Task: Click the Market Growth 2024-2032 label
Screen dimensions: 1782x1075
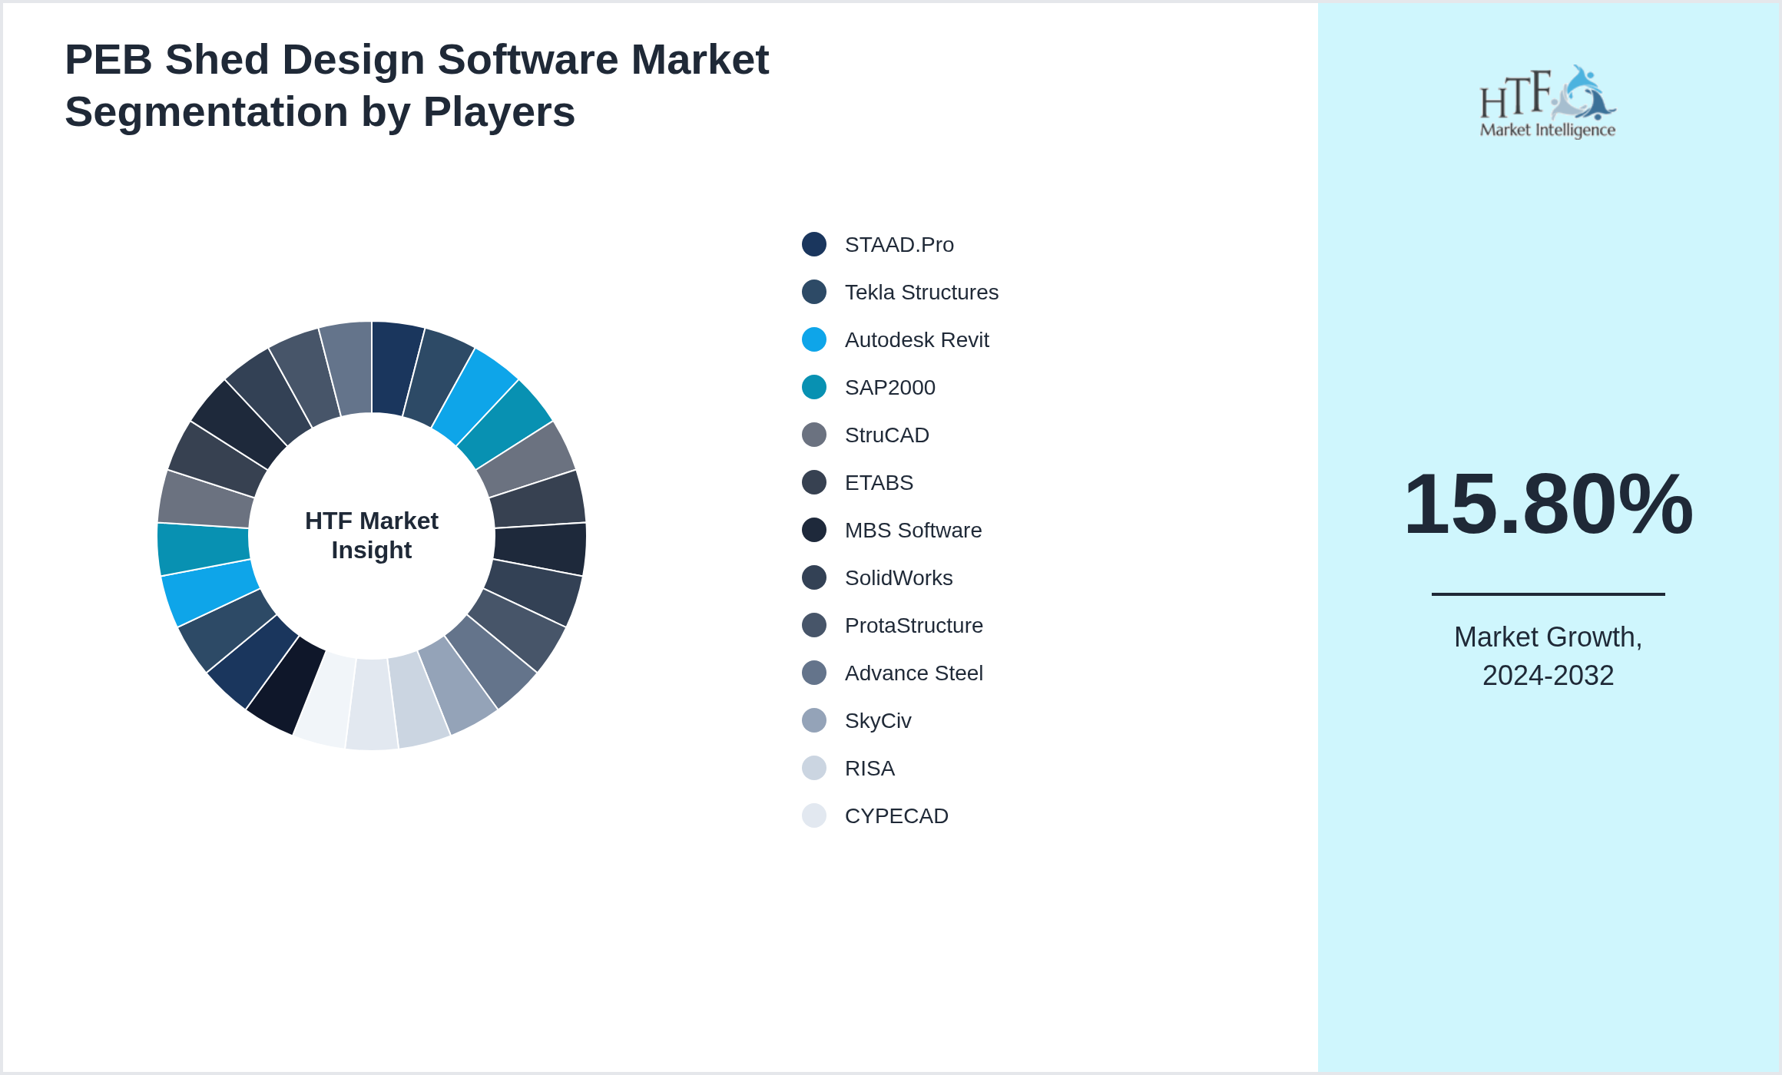Action: click(1548, 656)
